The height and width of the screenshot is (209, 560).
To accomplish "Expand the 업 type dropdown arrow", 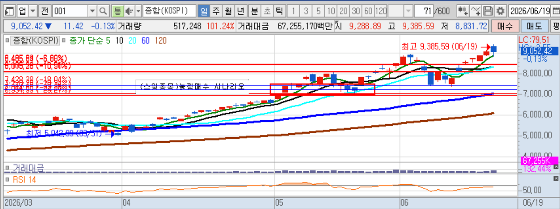I will [33, 10].
